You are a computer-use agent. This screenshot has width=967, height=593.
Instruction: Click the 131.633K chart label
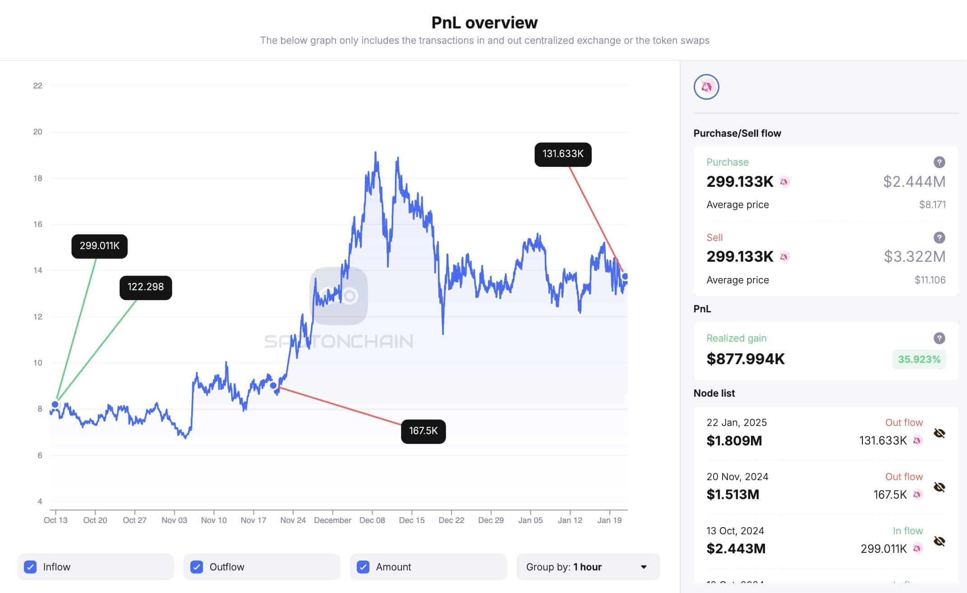pos(563,154)
